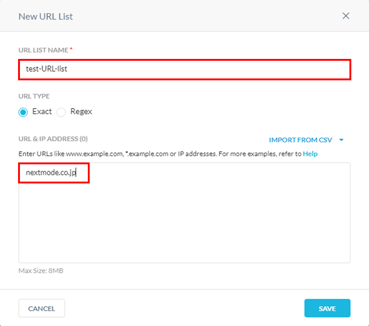
Task: Click the Max Size: 8MB text
Action: (x=41, y=270)
